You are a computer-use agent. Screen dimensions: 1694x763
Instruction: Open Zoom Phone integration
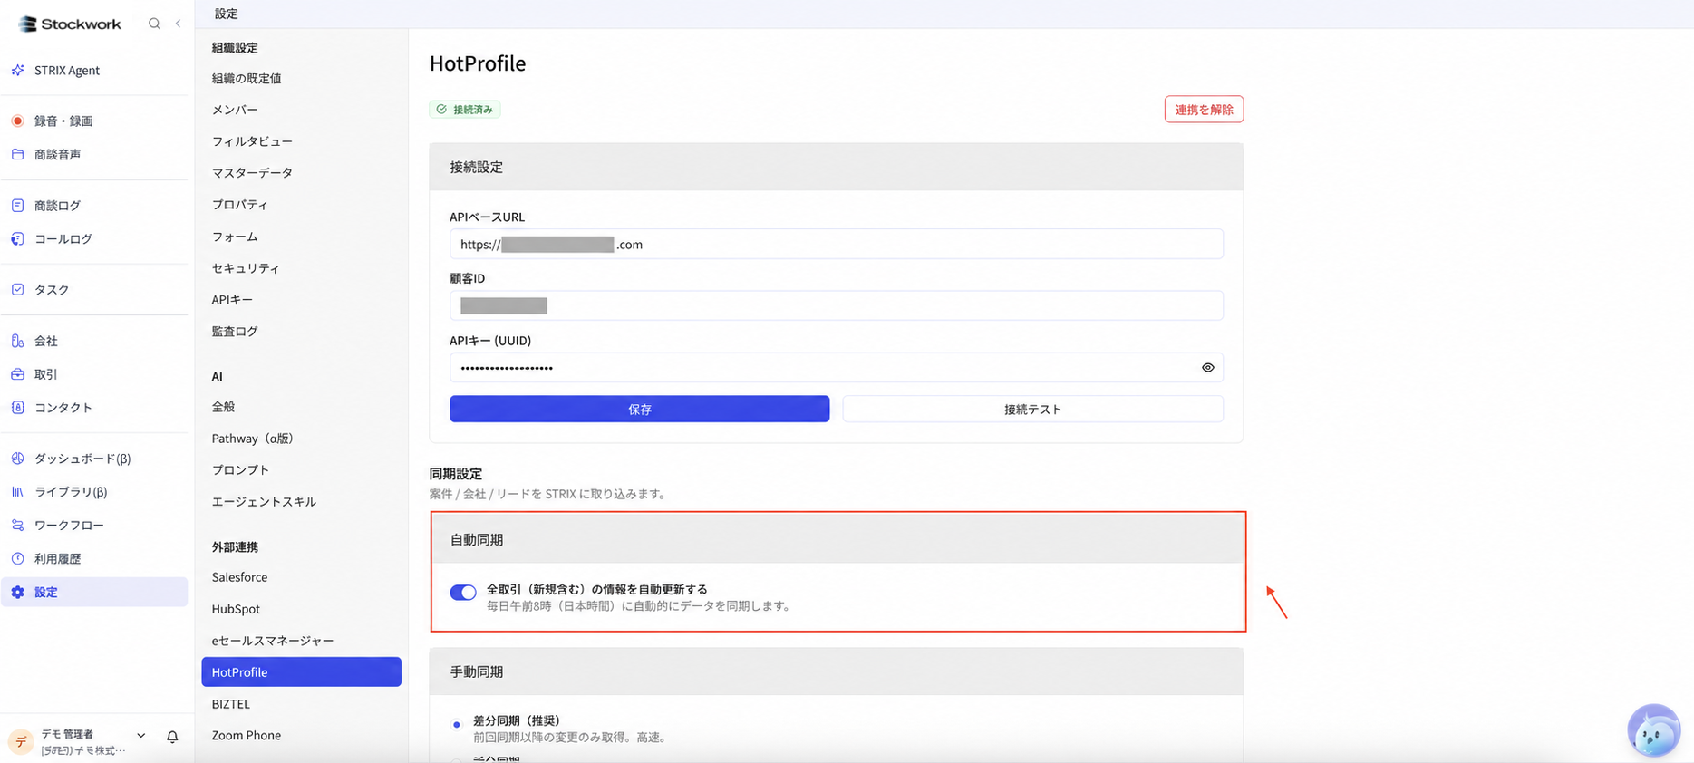[246, 735]
